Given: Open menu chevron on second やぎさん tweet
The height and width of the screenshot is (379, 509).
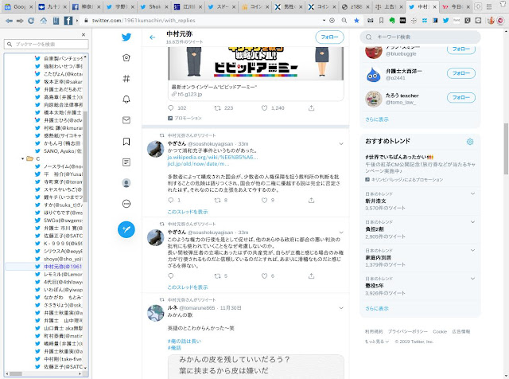Looking at the screenshot, I should click(341, 232).
